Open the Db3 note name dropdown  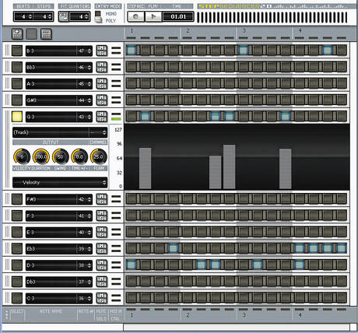tap(51, 282)
